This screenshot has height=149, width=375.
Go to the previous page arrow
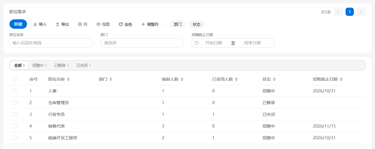[339, 12]
